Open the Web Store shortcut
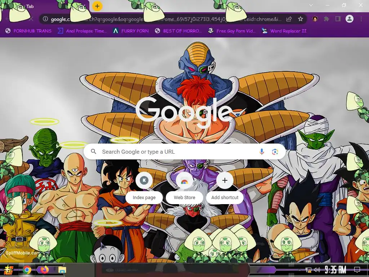This screenshot has width=369, height=277. (184, 188)
